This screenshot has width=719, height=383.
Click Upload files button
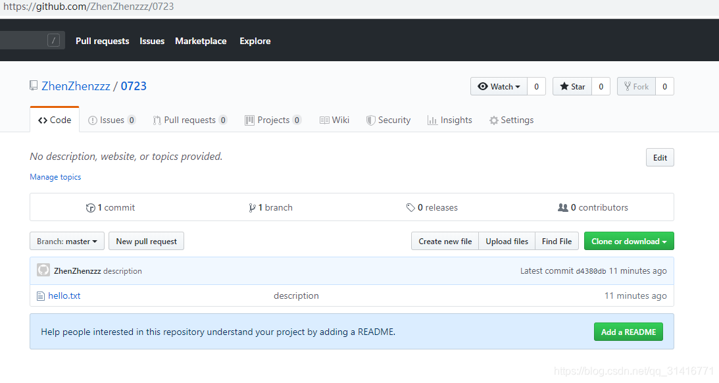(x=507, y=242)
